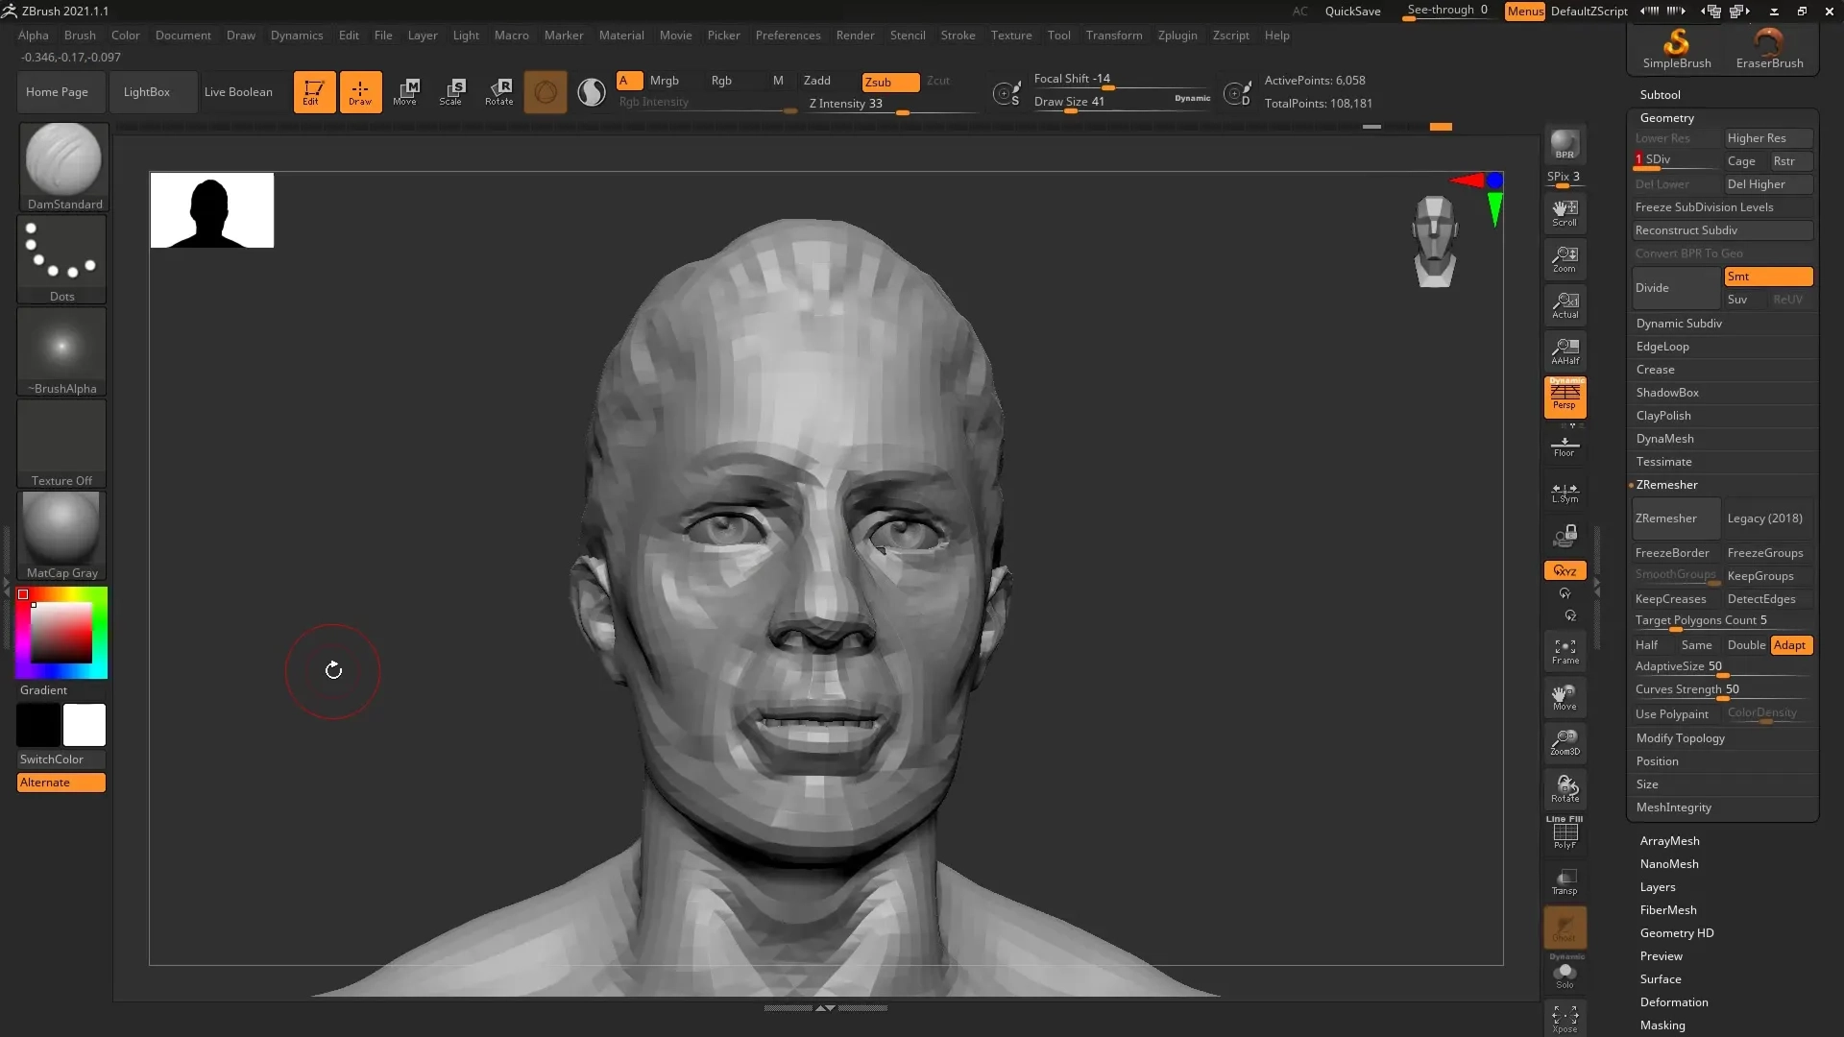Toggle Transp transparency icon

(1565, 880)
